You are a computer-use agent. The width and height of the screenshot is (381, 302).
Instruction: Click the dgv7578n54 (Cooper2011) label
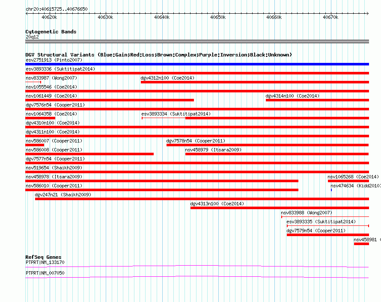click(x=196, y=141)
